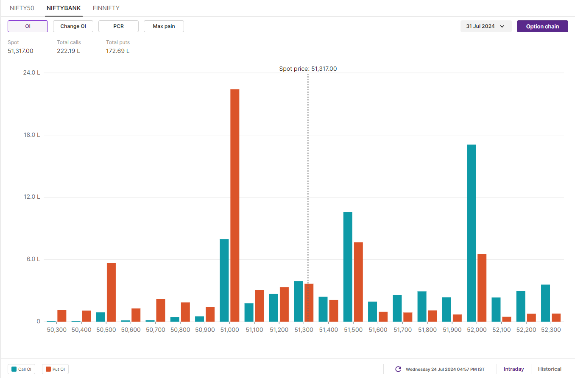Open the 31 Jul 2024 expiry dropdown

[486, 26]
